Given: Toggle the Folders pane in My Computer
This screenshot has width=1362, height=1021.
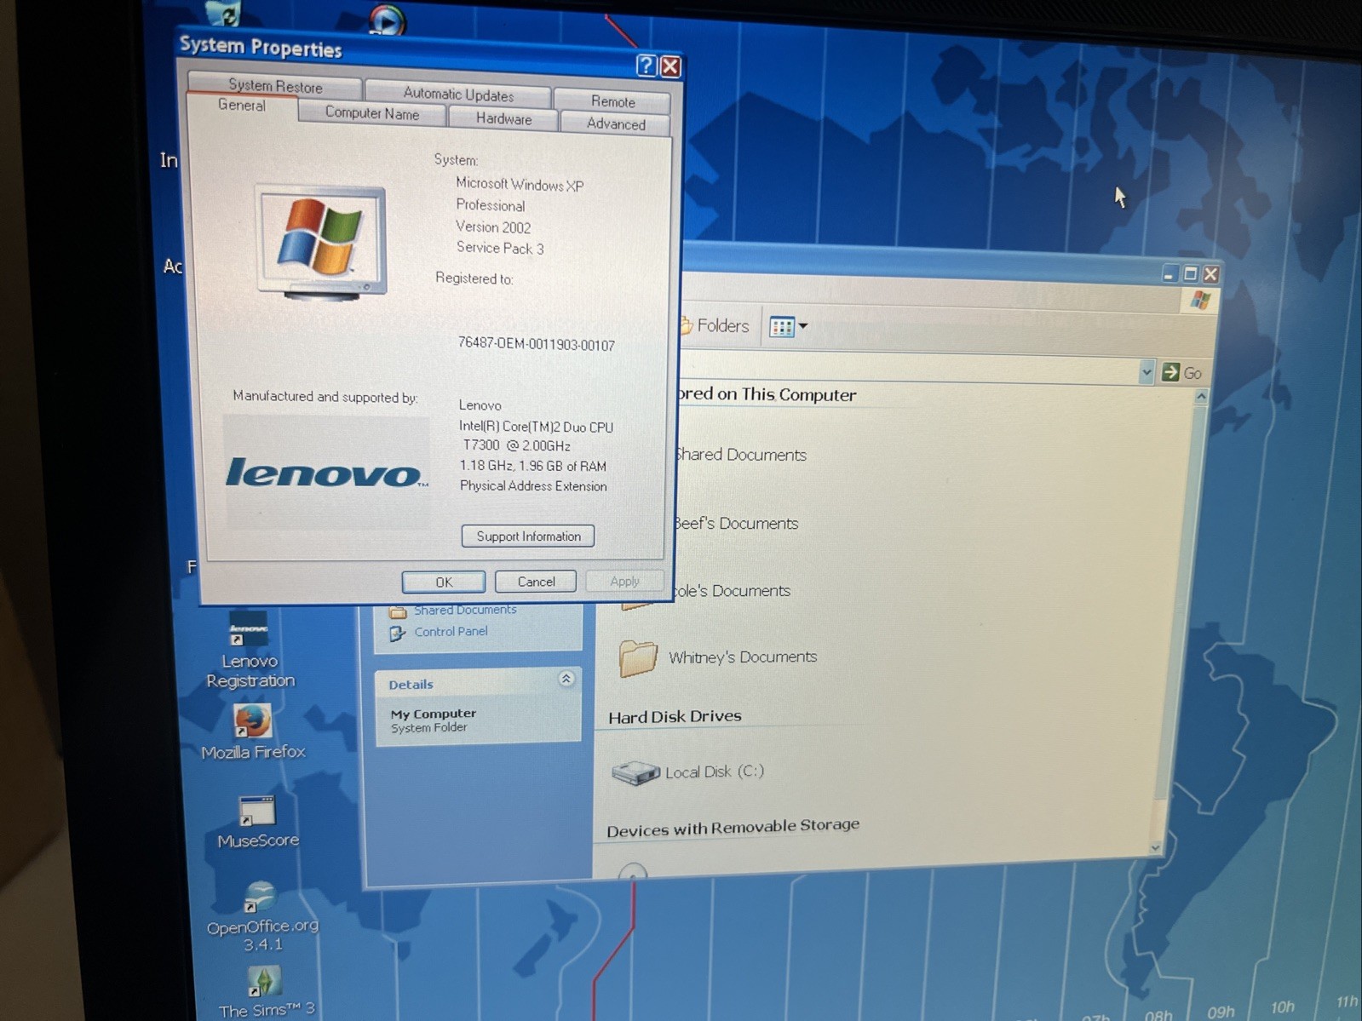Looking at the screenshot, I should [715, 325].
